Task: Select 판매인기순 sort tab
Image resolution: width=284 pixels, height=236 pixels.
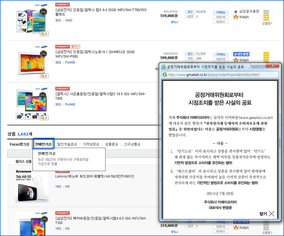Action: point(43,144)
